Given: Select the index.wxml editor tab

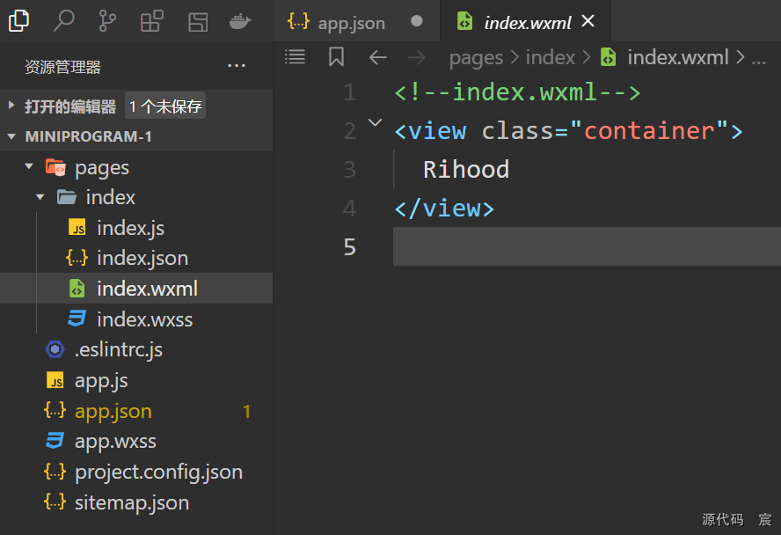Looking at the screenshot, I should click(527, 22).
